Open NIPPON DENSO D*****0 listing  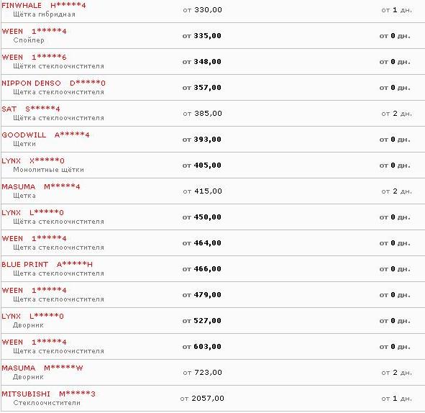pos(53,83)
